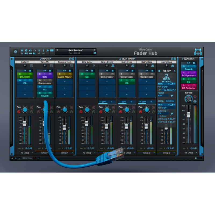This screenshot has width=215, height=215.
Task: Click the IP address field showing 192.168.27.7
Action: pos(169,89)
